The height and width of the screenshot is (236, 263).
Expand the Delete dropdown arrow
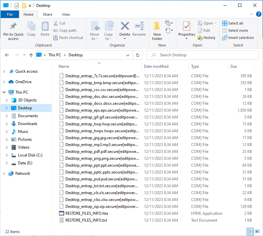coord(125,39)
